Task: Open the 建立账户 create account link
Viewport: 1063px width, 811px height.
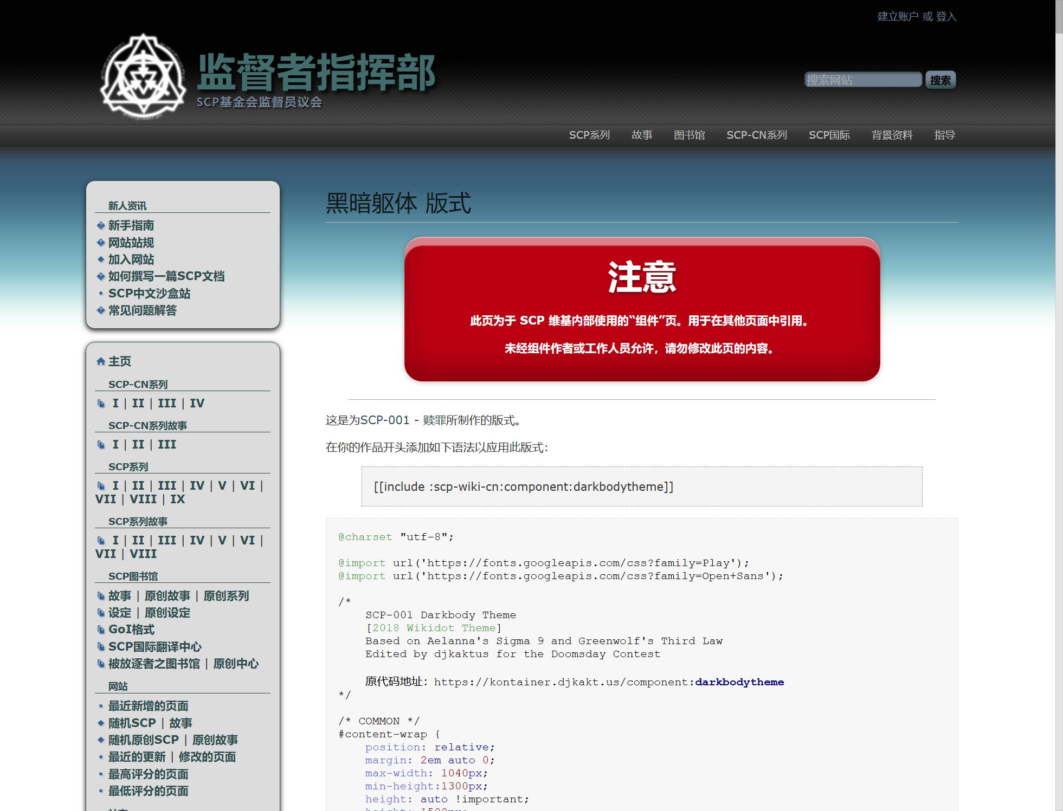Action: (898, 16)
